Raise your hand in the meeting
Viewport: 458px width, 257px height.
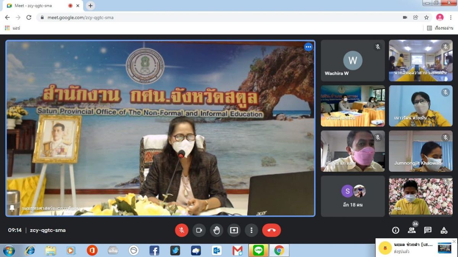point(216,230)
